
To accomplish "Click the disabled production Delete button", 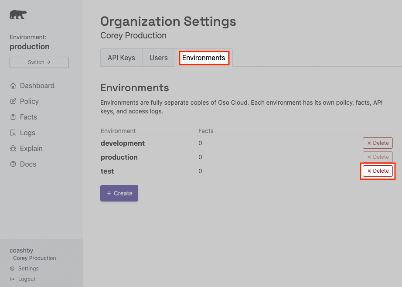I will point(378,157).
